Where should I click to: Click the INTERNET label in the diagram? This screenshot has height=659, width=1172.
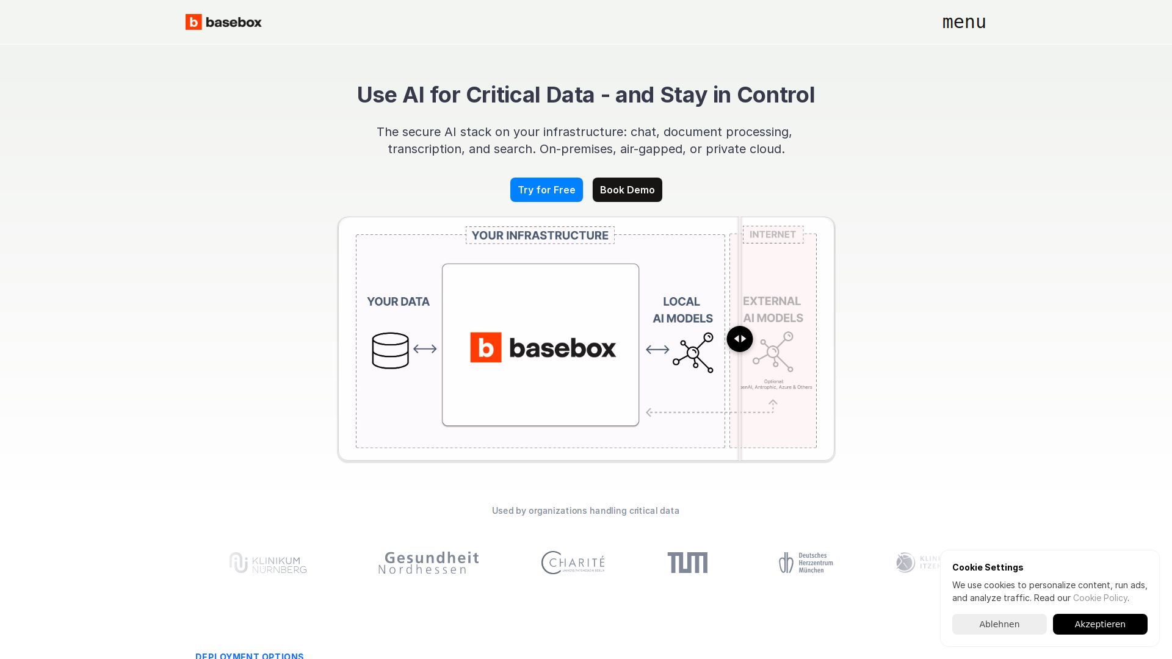tap(773, 234)
